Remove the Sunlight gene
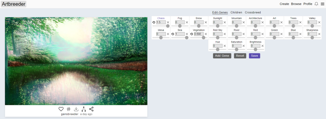The width and height of the screenshot is (326, 119). coord(225,22)
